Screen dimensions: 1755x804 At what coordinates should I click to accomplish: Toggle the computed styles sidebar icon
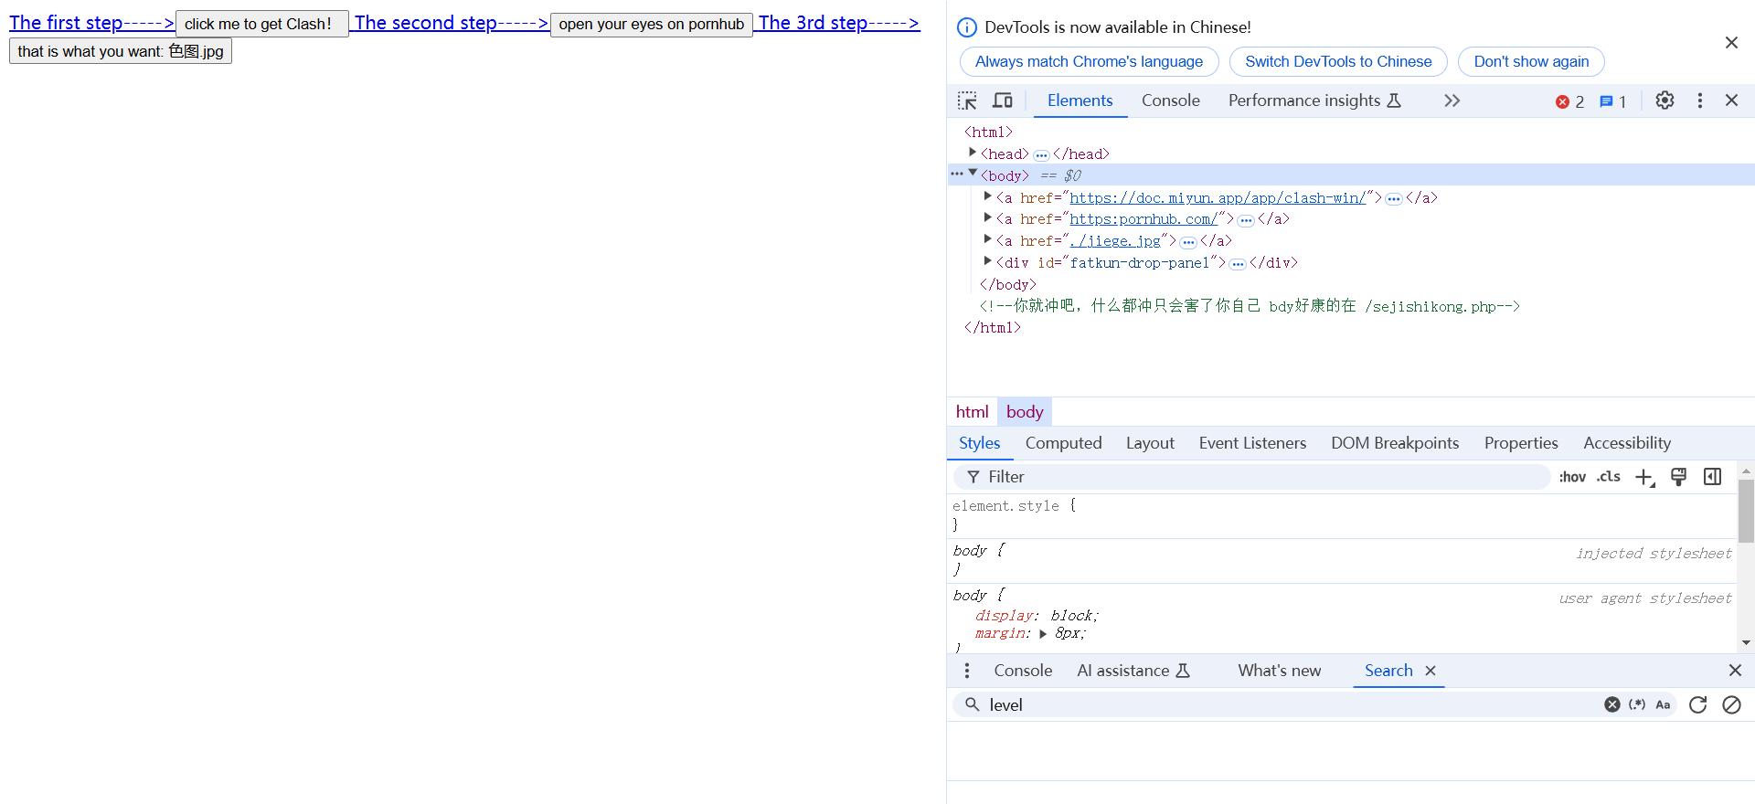pyautogui.click(x=1712, y=477)
